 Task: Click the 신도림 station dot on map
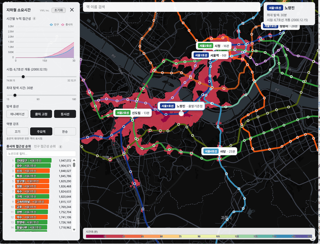[x=132, y=120]
